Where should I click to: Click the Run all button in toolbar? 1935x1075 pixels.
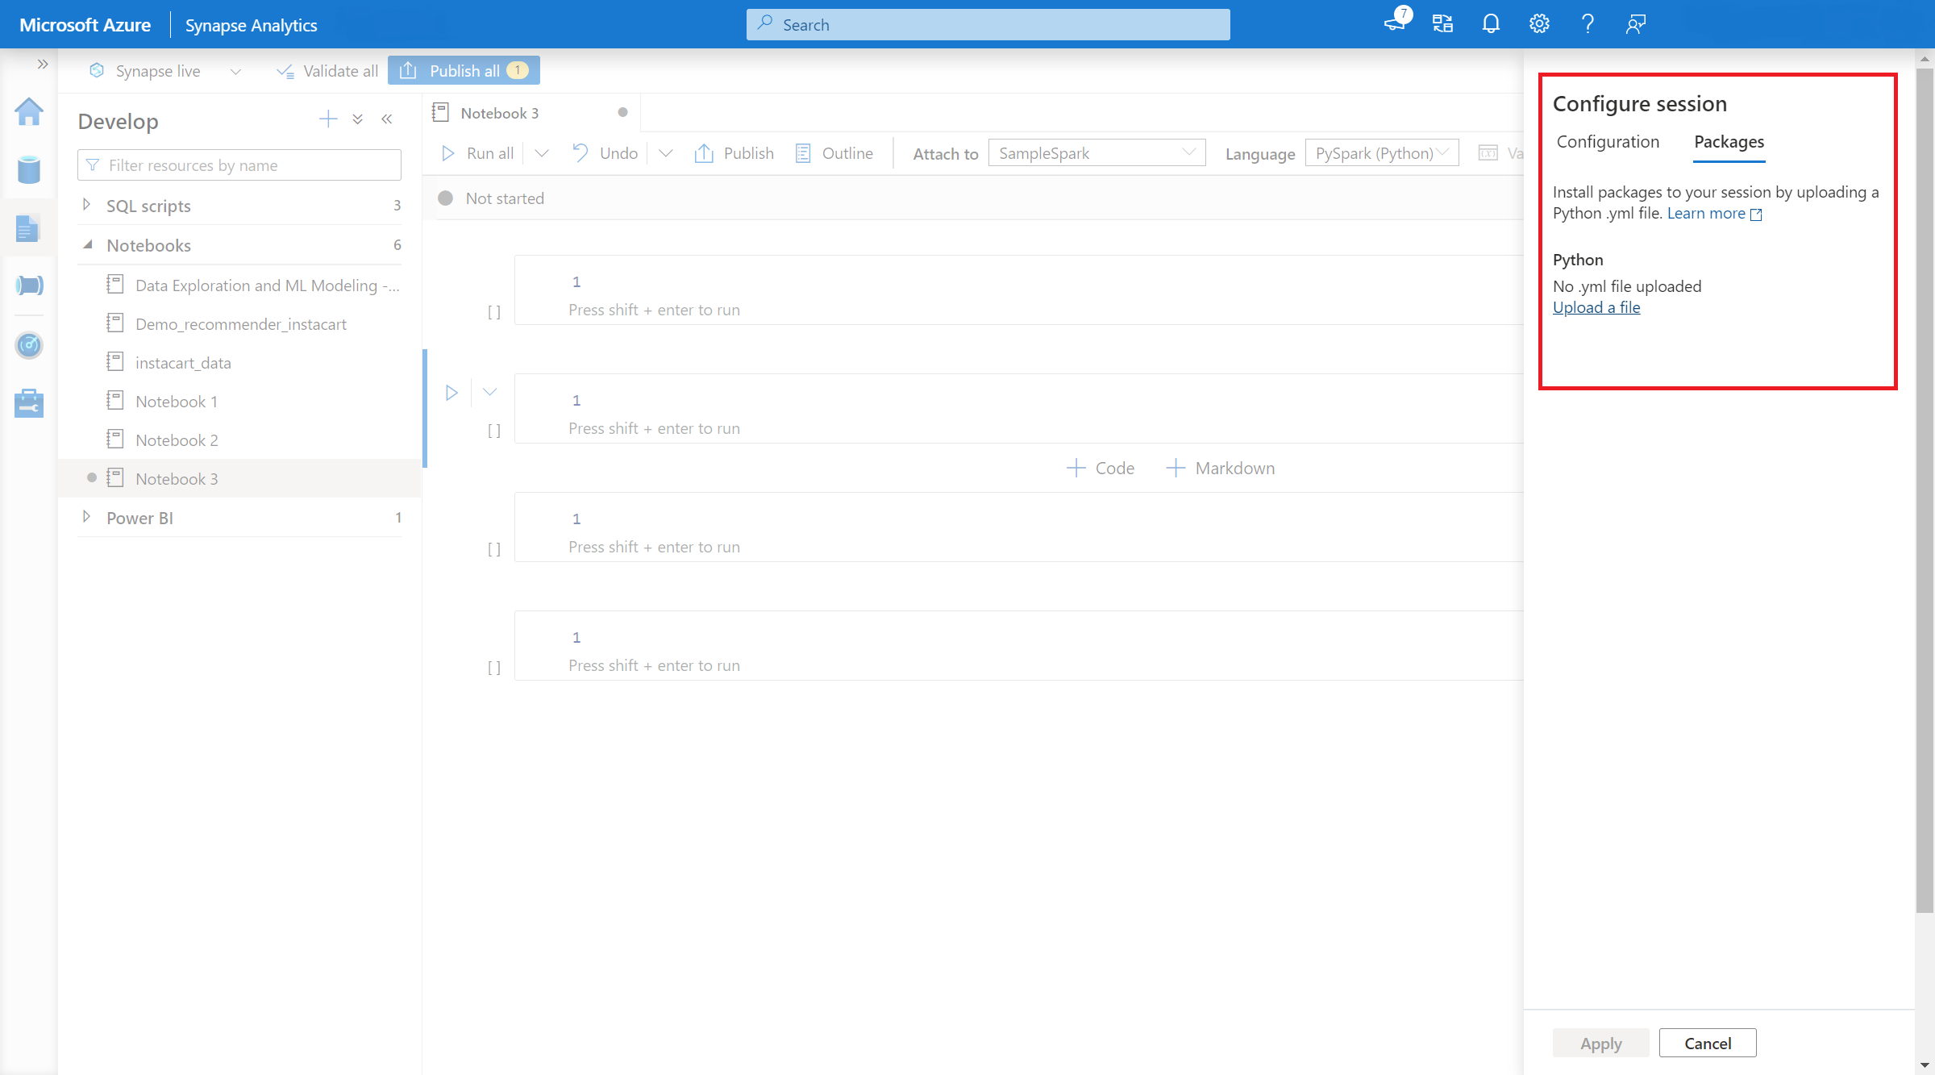(x=479, y=153)
